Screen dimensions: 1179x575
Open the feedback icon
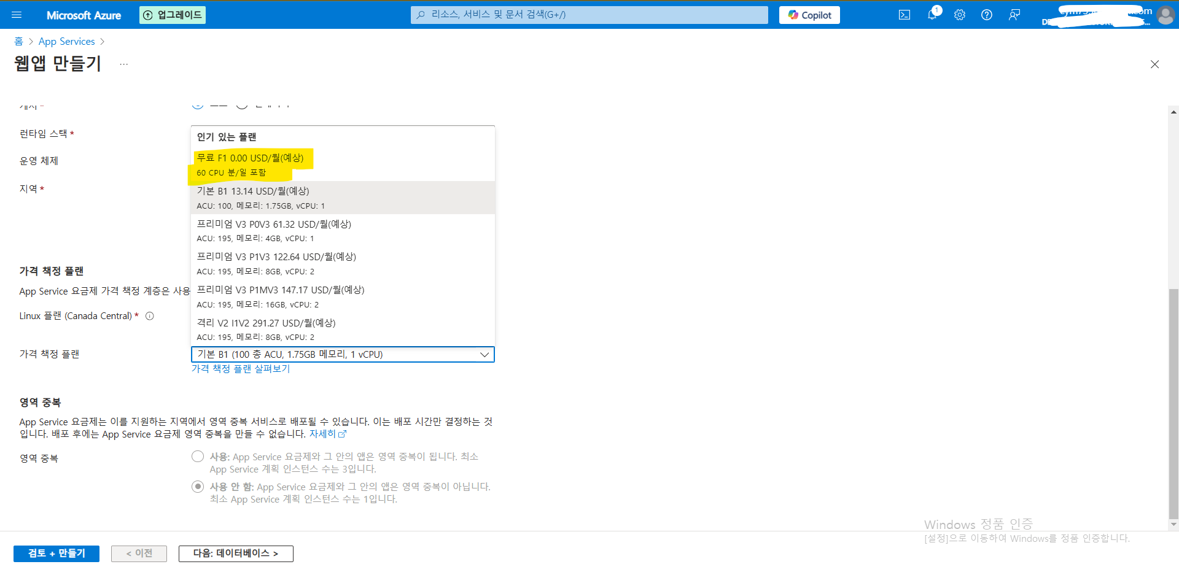(x=1014, y=15)
